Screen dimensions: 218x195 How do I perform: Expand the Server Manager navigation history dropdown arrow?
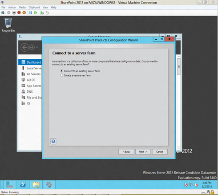point(37,47)
